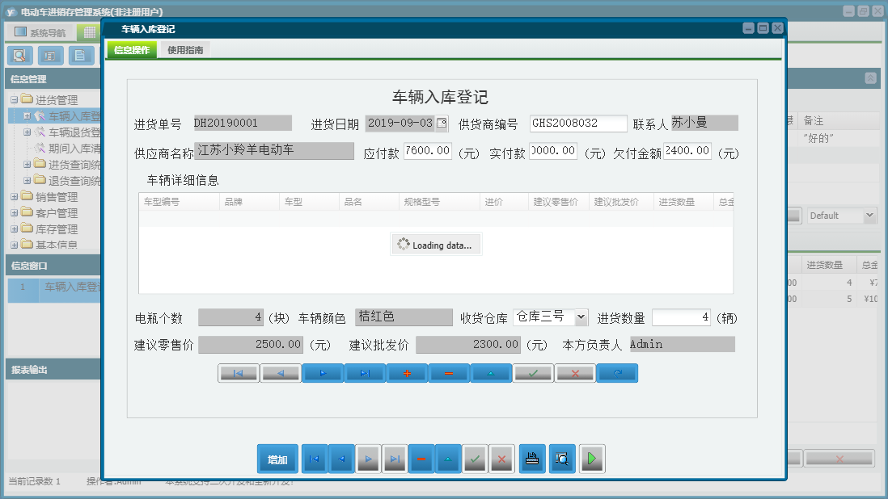Open the grid icon tab beside 系统导航
Screen dimensions: 888x499
90,32
